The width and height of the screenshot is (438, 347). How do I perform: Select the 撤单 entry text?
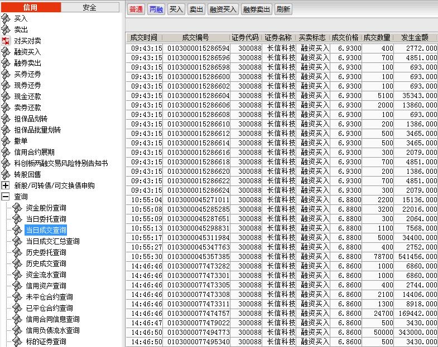(x=21, y=141)
